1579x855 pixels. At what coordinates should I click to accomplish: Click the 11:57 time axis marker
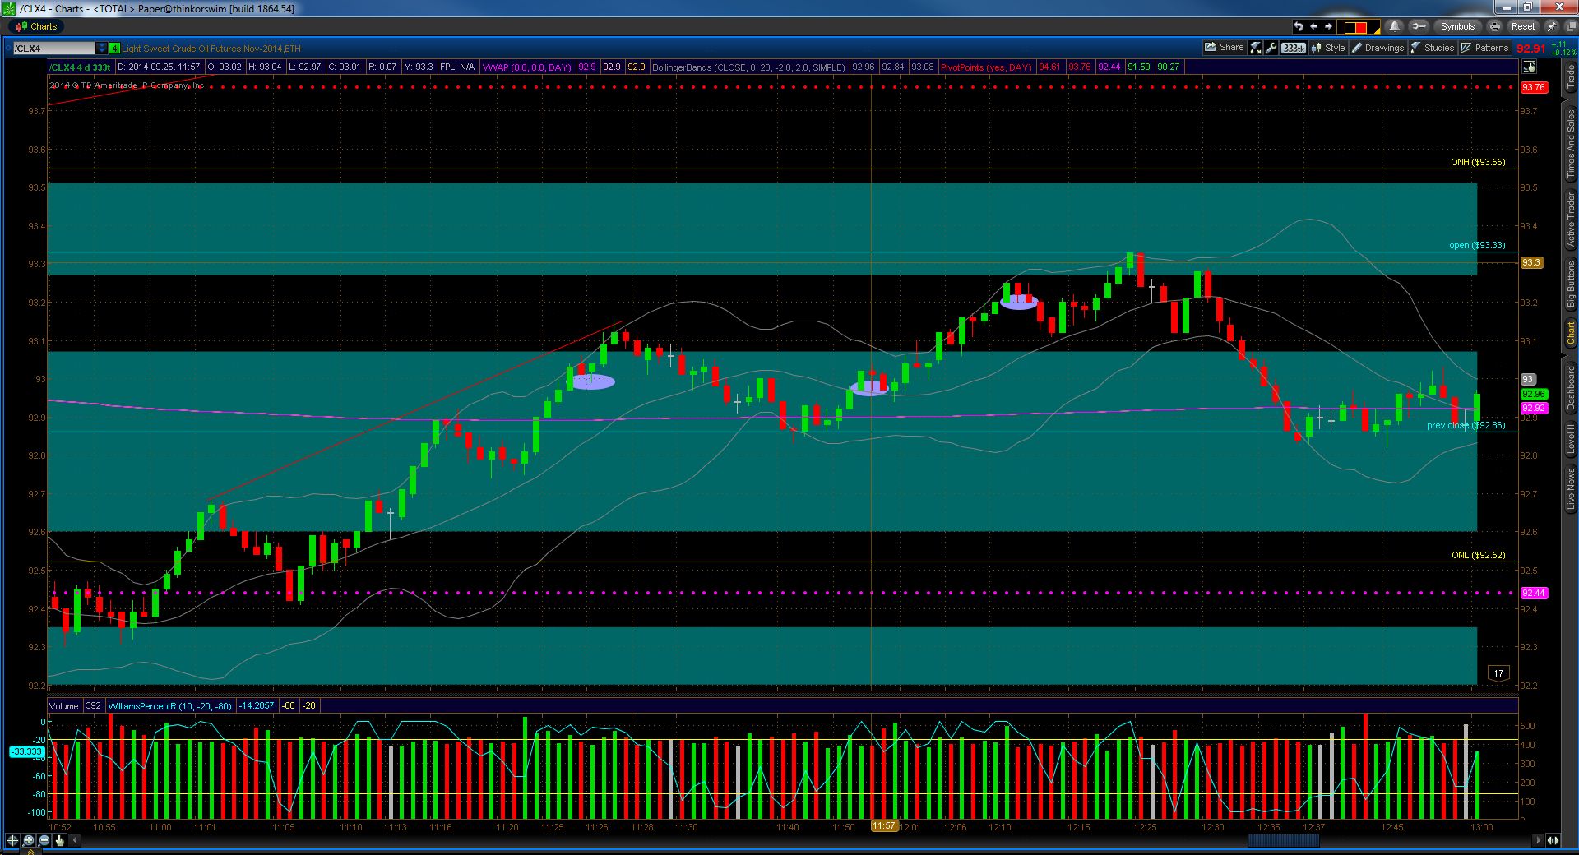(884, 825)
